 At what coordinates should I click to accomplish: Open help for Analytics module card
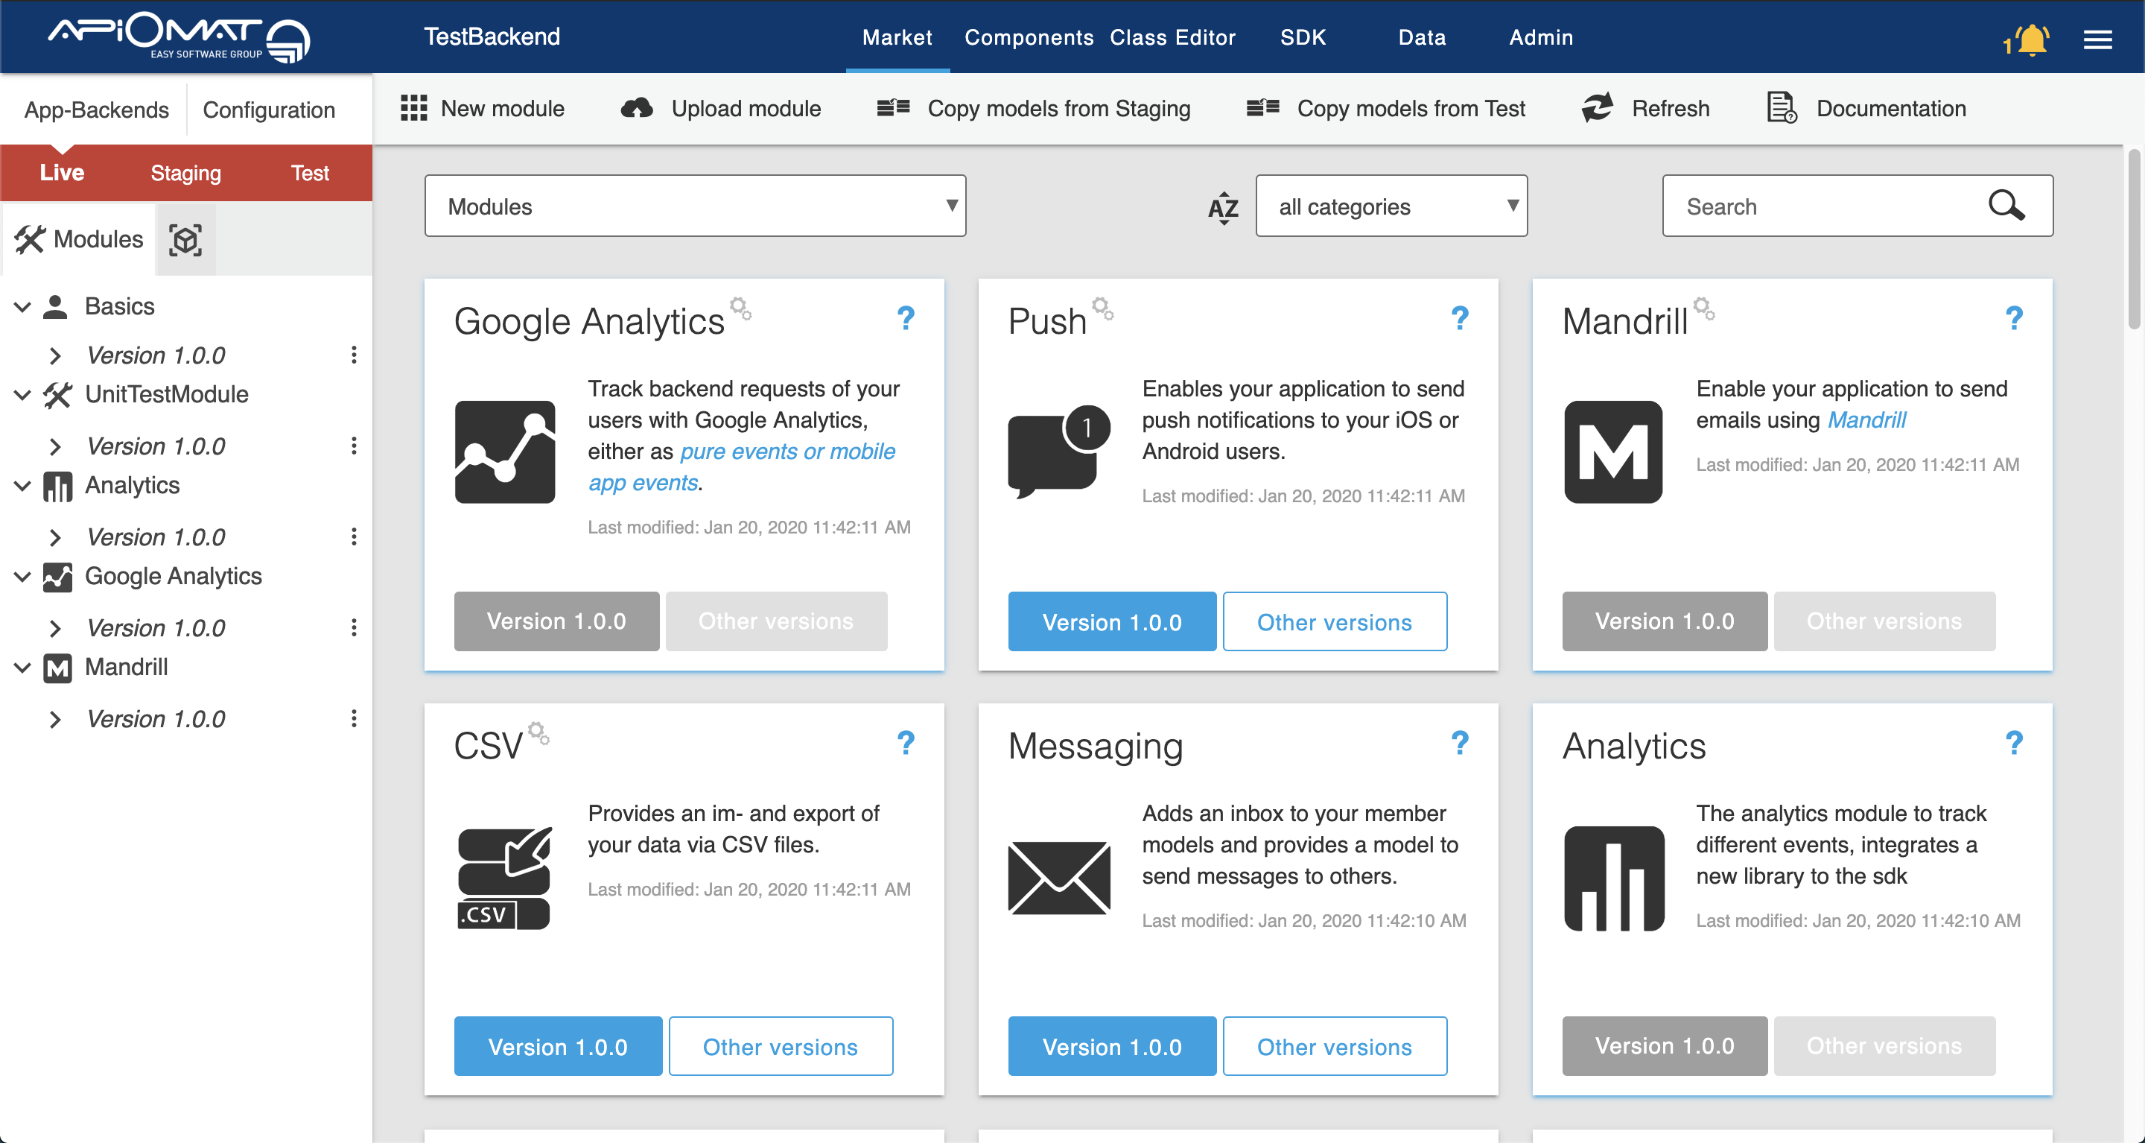2014,742
